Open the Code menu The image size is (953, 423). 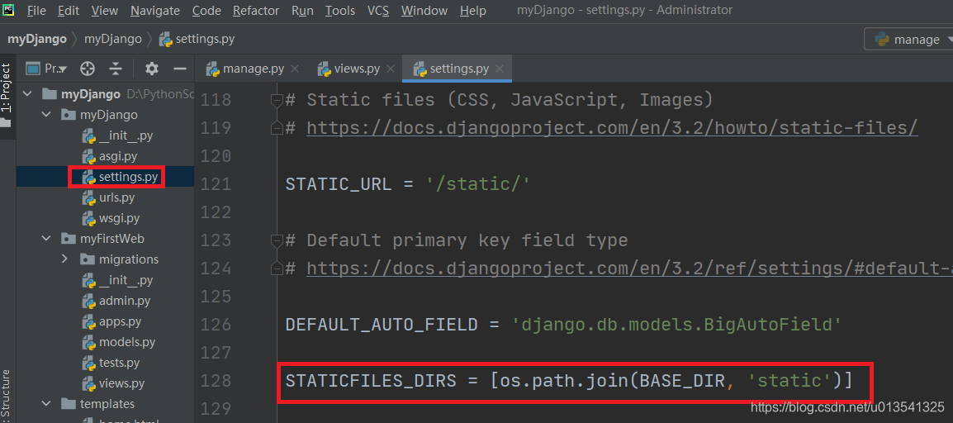coord(206,11)
